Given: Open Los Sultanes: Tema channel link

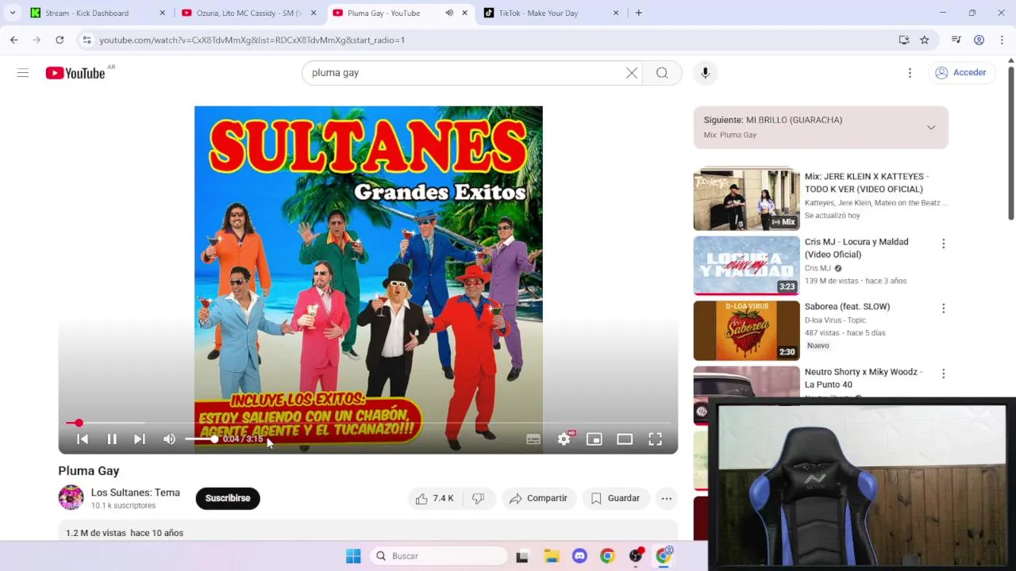Looking at the screenshot, I should point(135,492).
